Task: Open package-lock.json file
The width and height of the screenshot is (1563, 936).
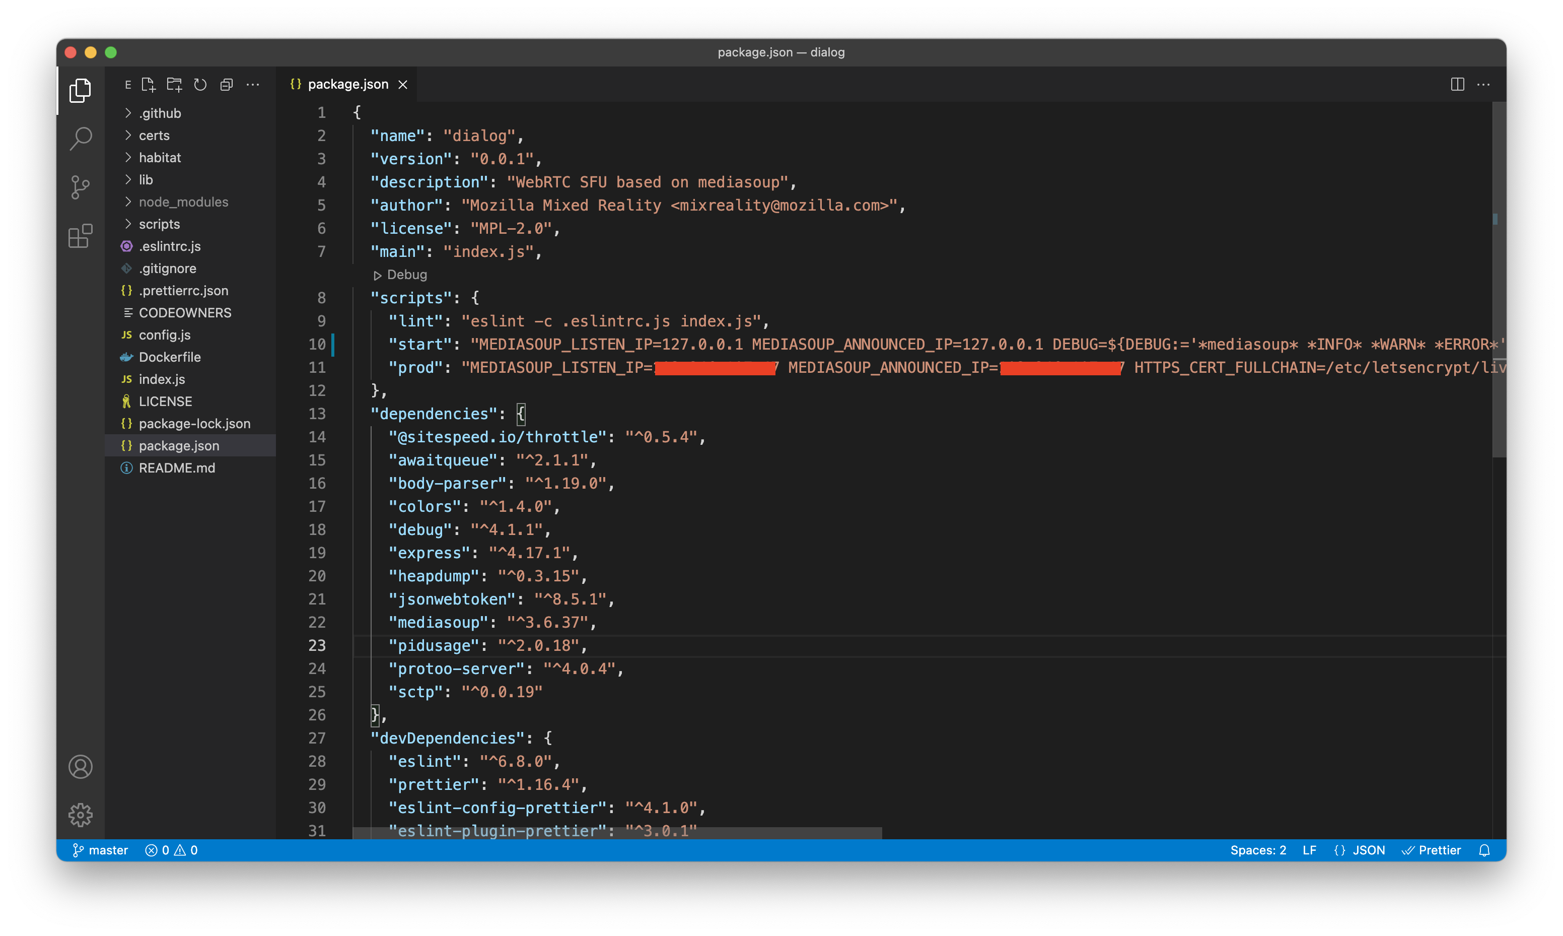Action: click(x=190, y=423)
